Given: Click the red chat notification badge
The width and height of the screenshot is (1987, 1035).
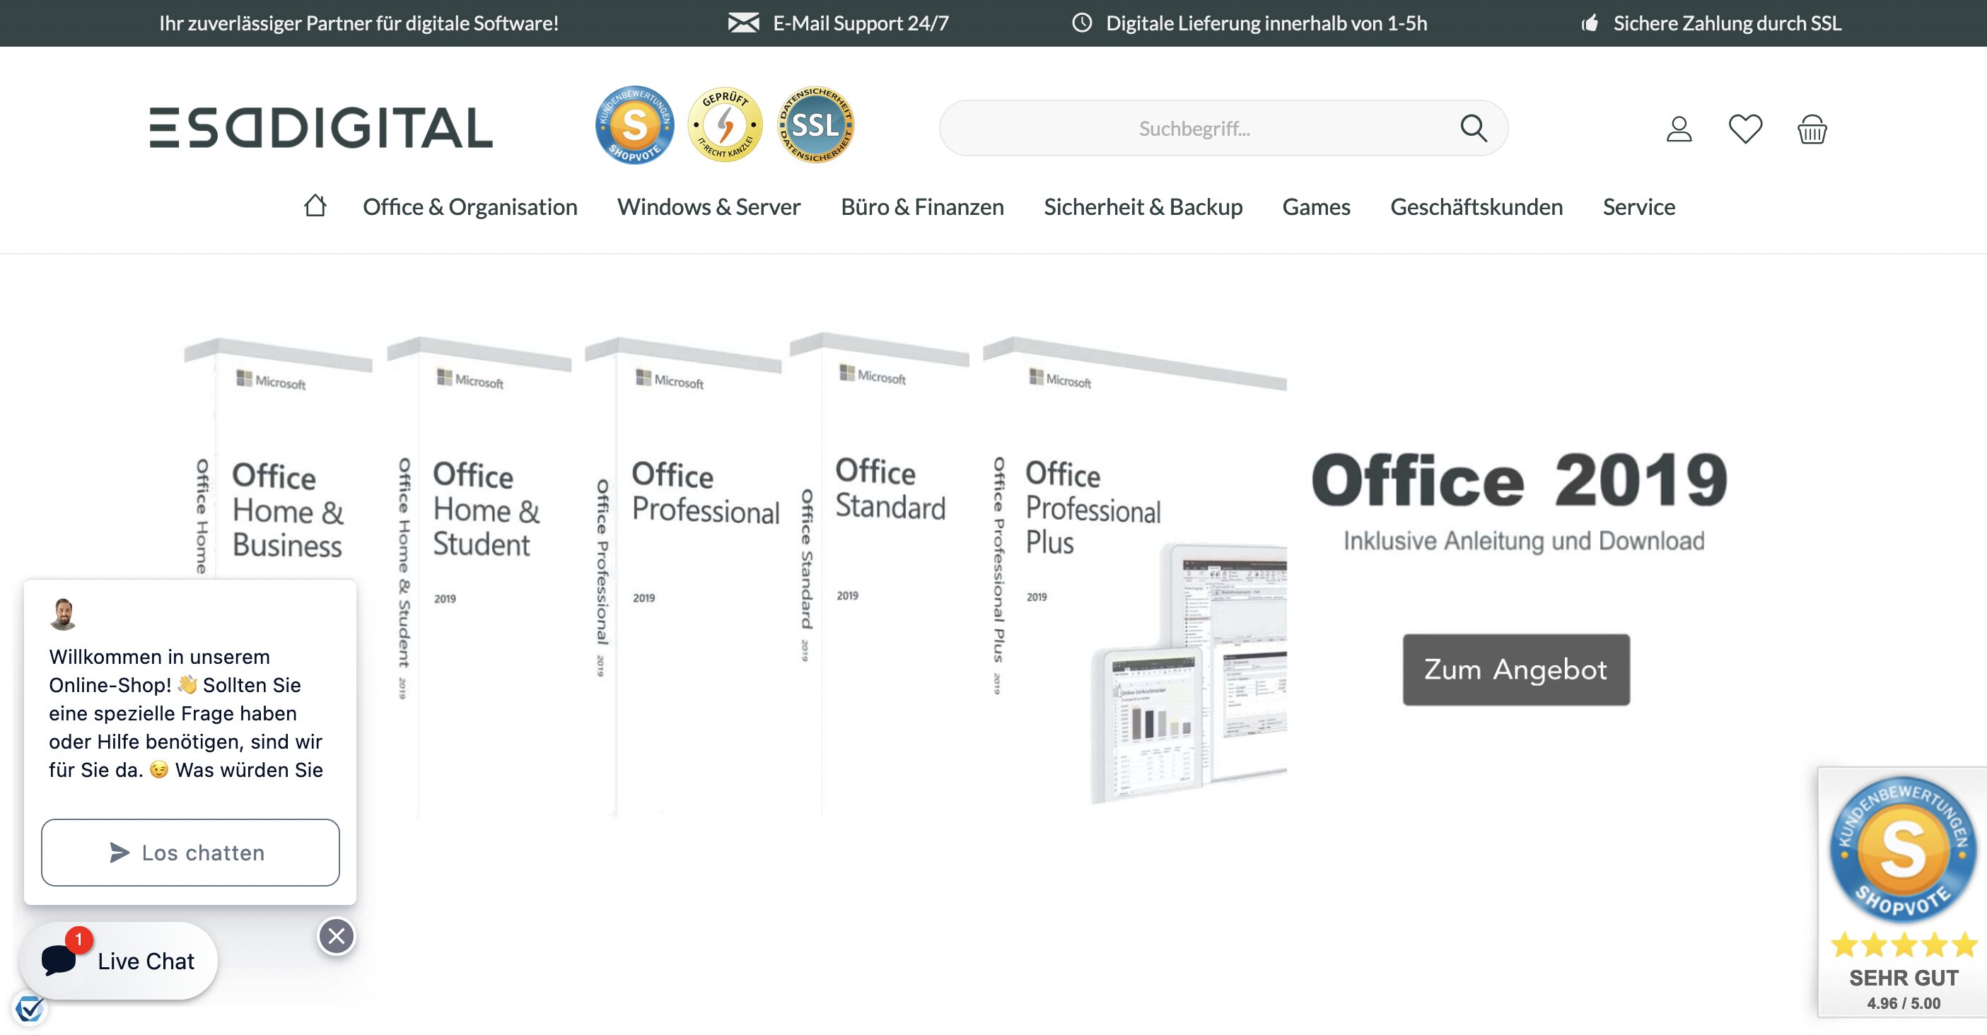Looking at the screenshot, I should [78, 940].
